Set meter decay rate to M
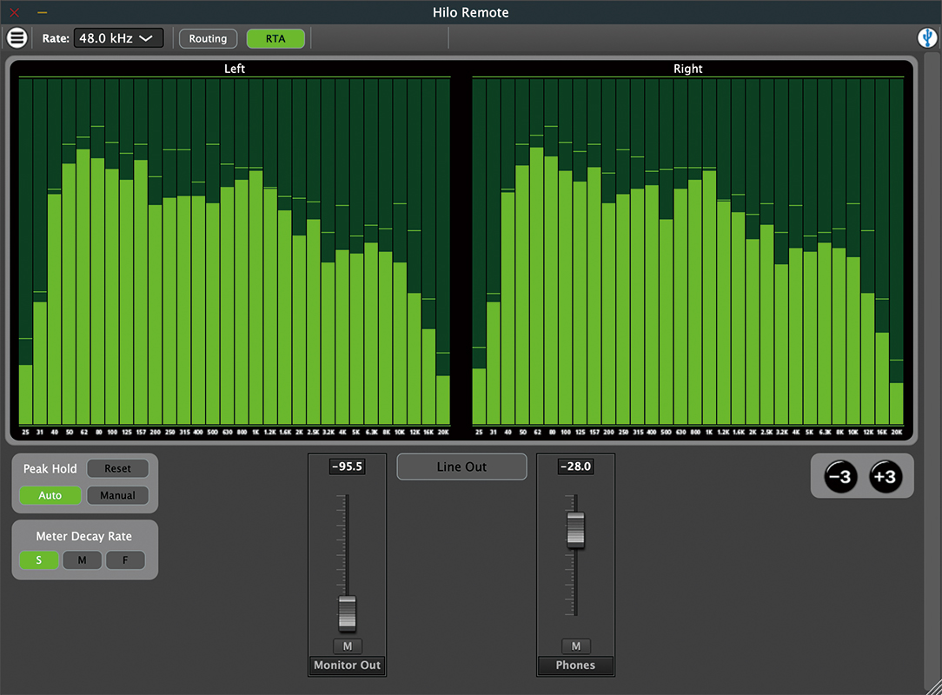Viewport: 942px width, 695px height. click(x=83, y=560)
